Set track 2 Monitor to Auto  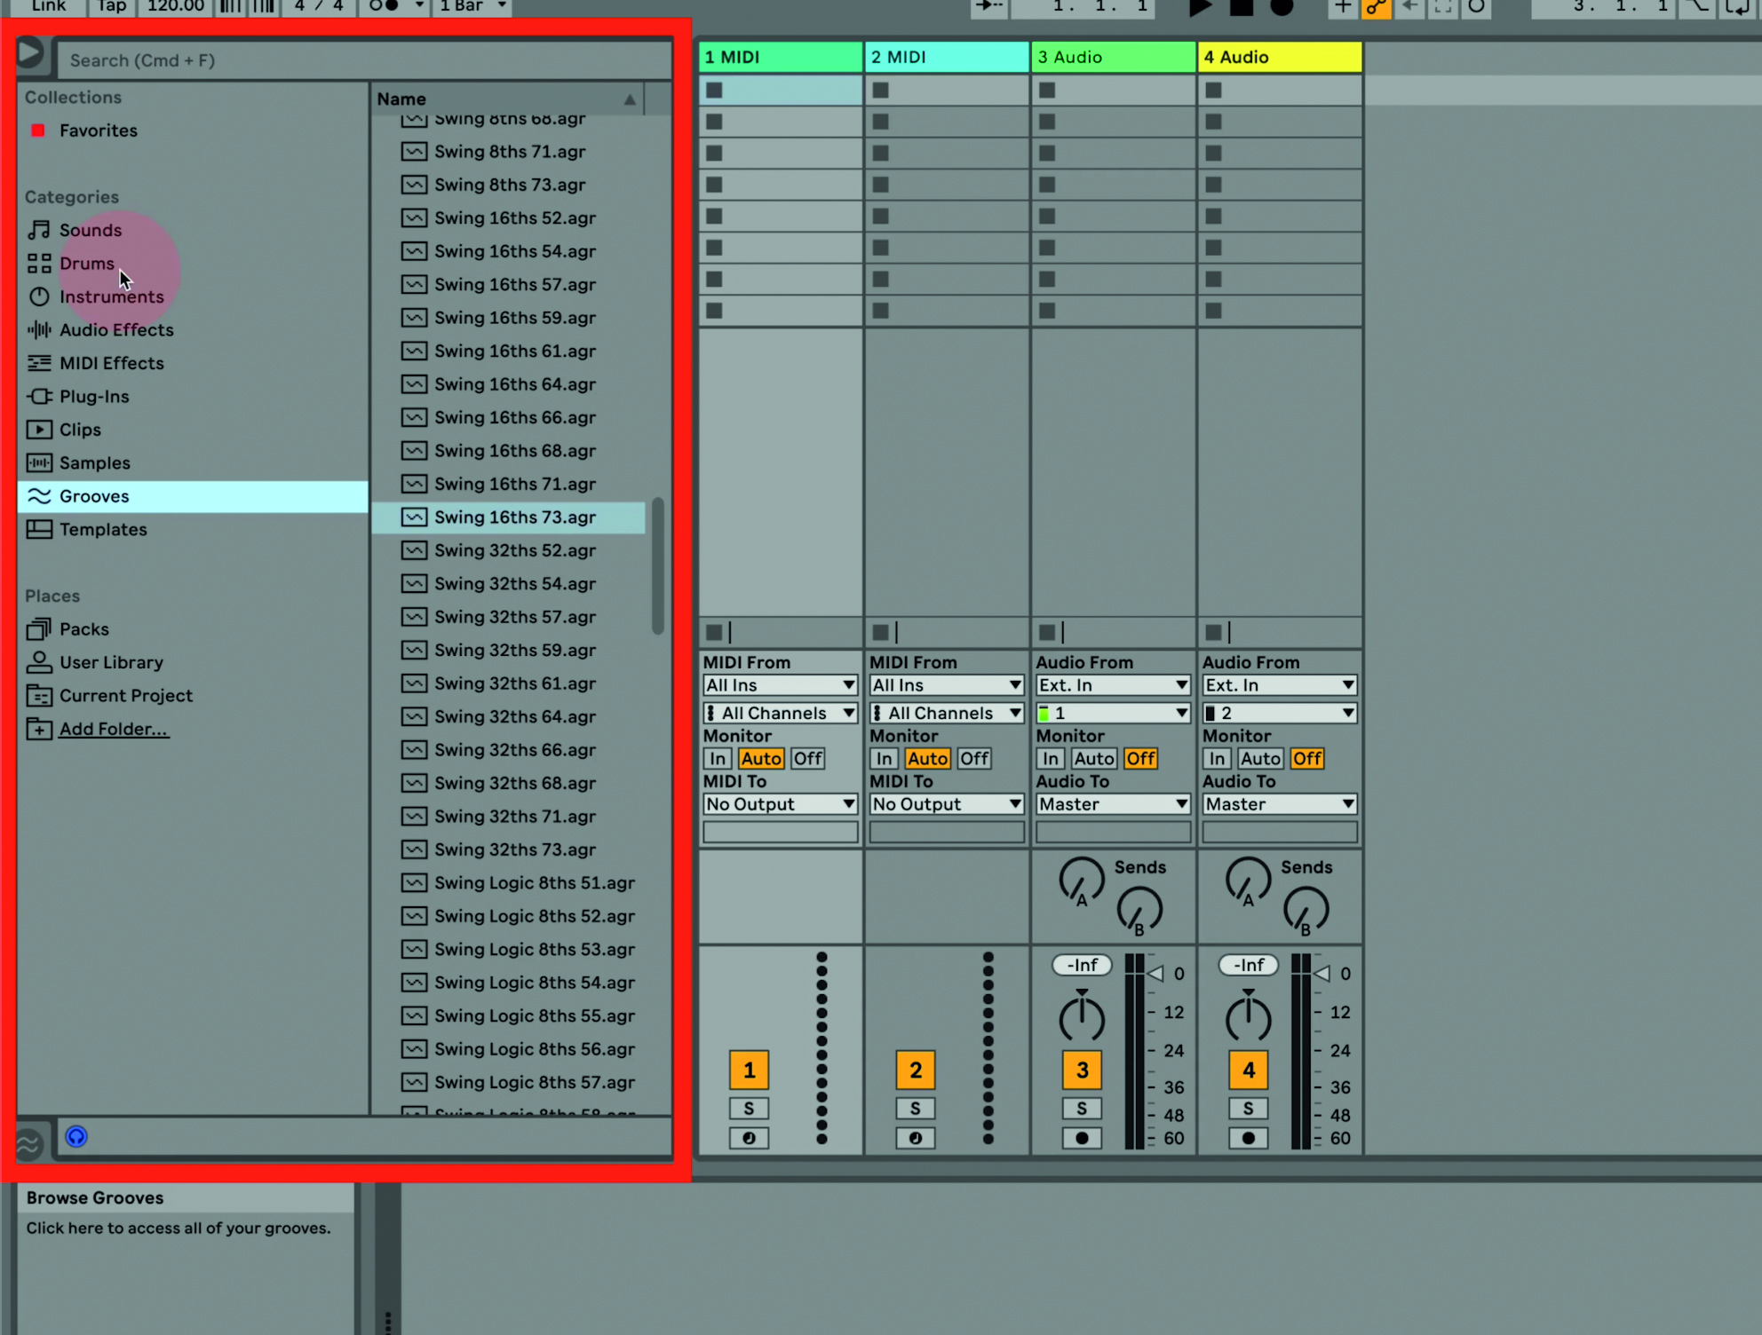click(x=928, y=759)
